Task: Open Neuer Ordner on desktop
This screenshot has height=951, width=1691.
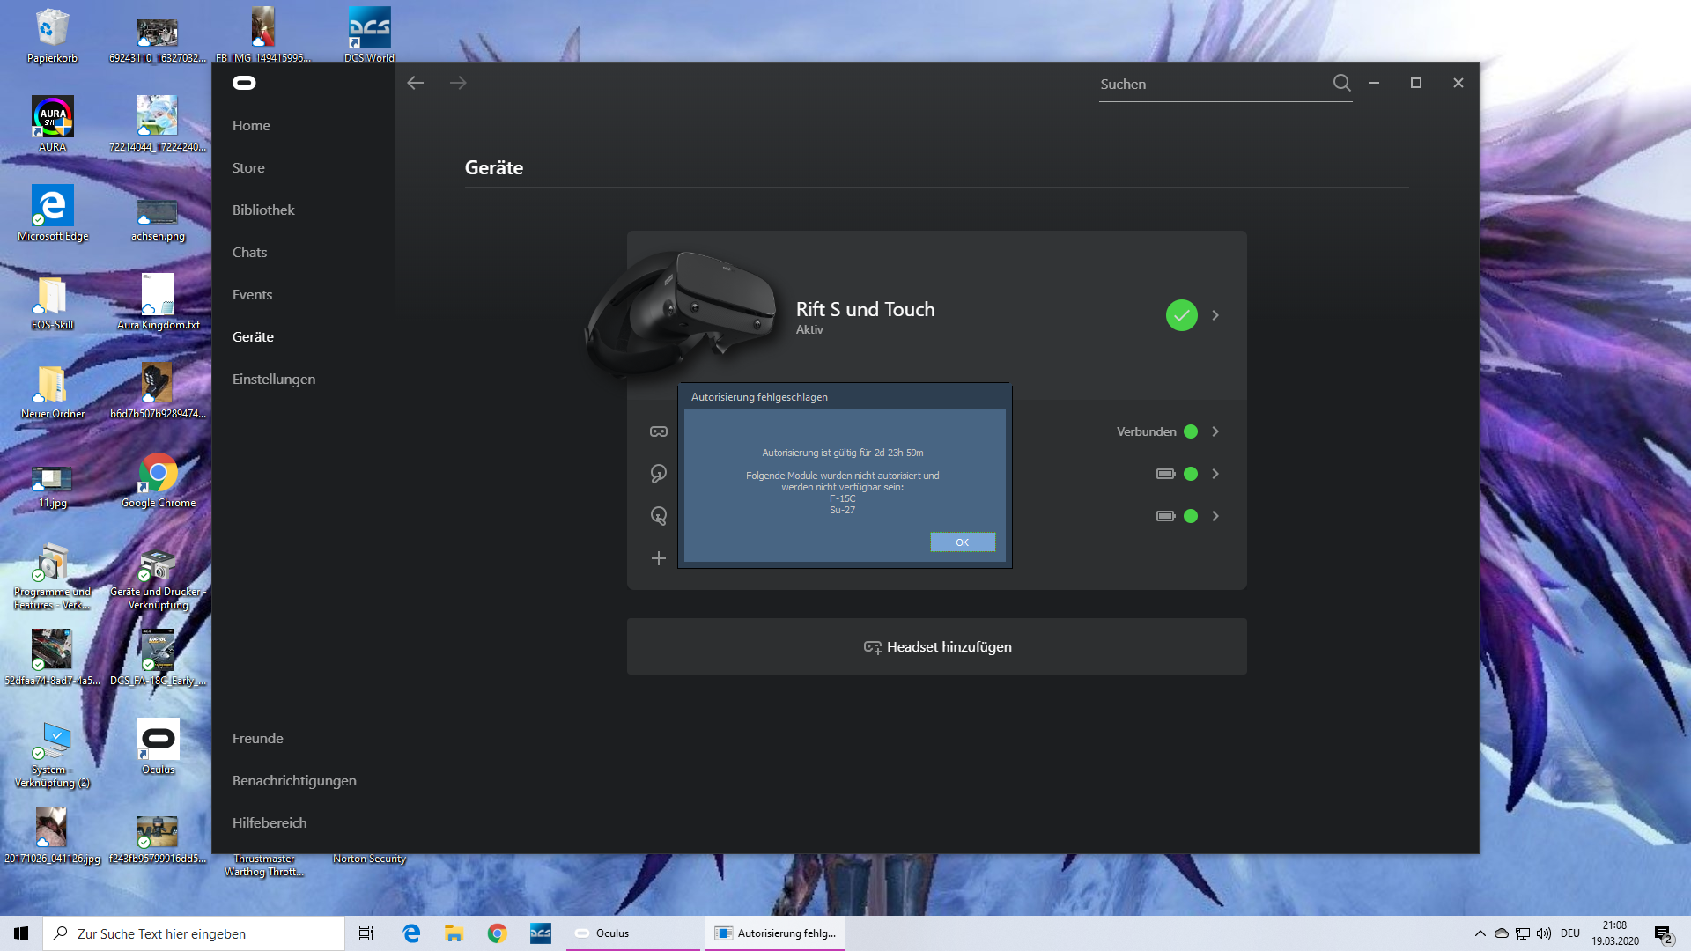Action: [52, 391]
